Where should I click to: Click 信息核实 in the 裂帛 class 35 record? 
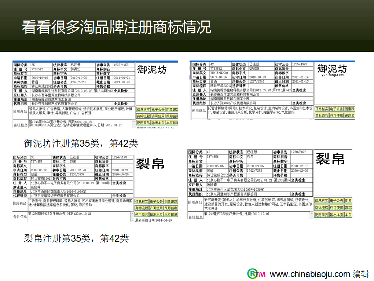click(x=142, y=201)
